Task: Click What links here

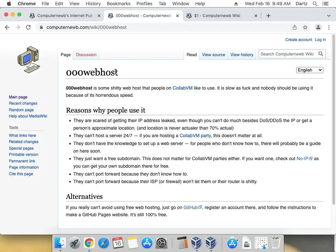Action: 23,136
